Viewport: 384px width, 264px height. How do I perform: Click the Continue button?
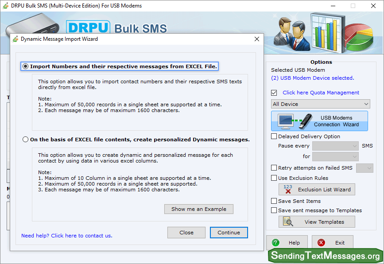click(229, 233)
